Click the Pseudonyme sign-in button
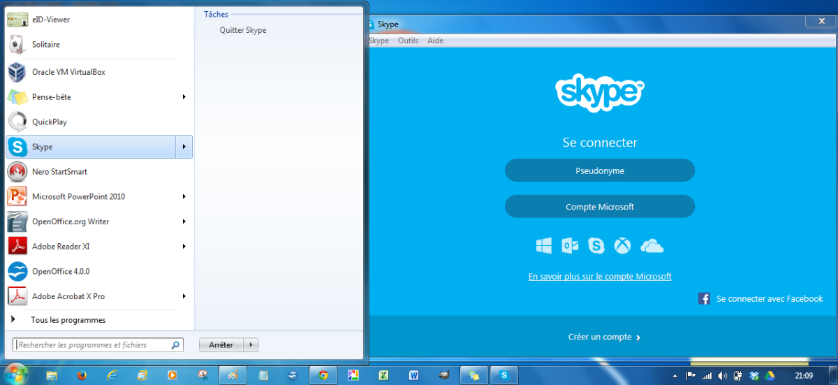This screenshot has width=838, height=385. (x=600, y=170)
